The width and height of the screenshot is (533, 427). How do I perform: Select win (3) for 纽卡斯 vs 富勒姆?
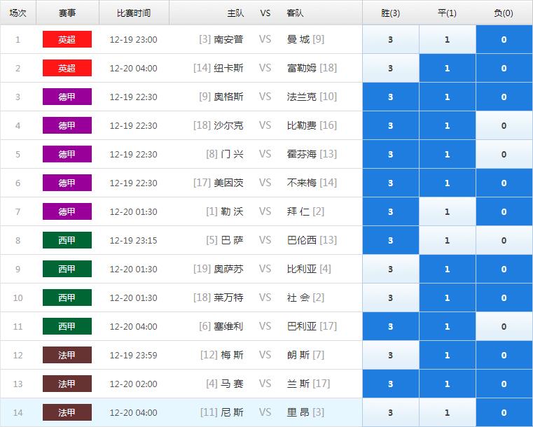(391, 69)
